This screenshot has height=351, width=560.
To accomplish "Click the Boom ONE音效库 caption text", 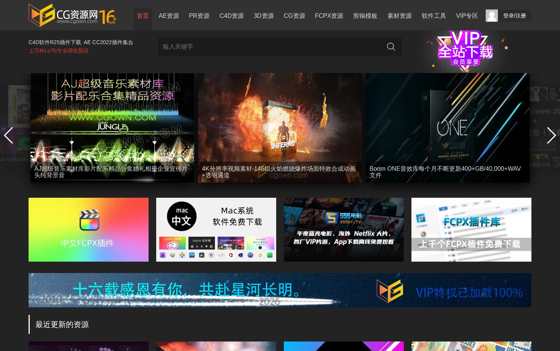I will [x=445, y=172].
